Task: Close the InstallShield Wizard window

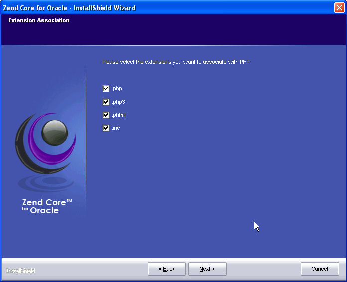Action: pos(340,7)
